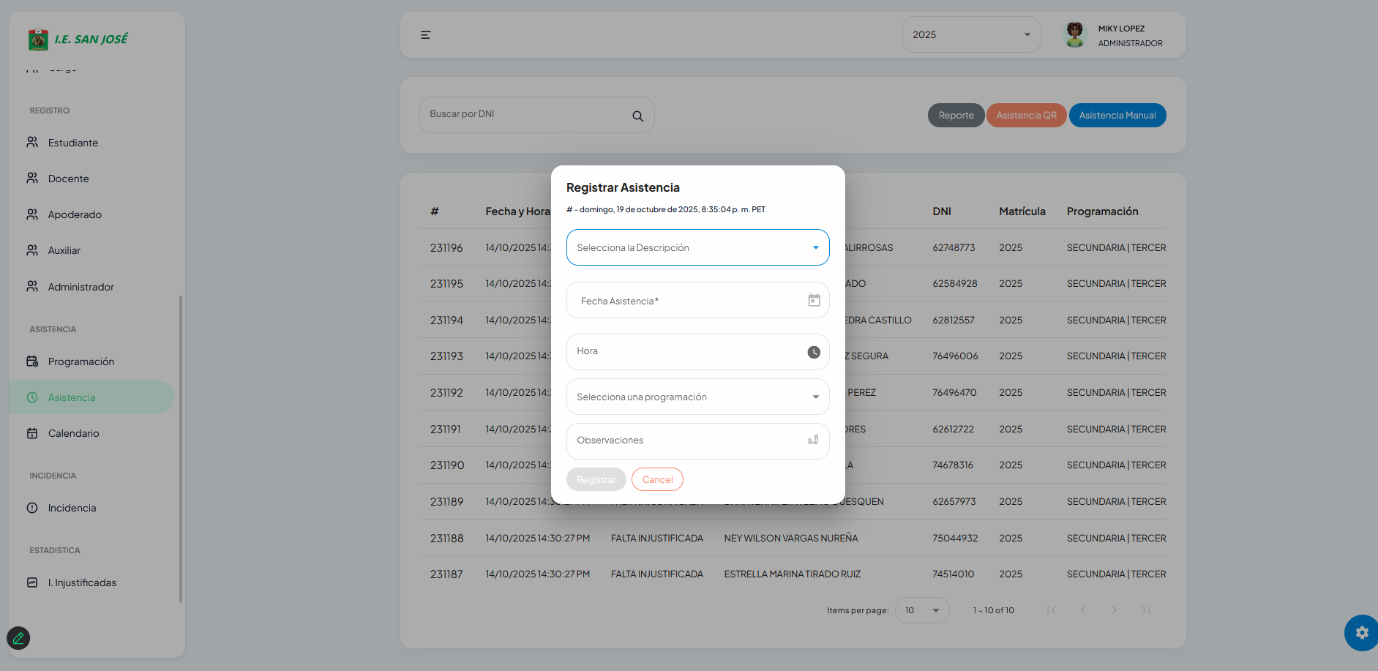Click the signature icon in Observaciones

tap(812, 440)
